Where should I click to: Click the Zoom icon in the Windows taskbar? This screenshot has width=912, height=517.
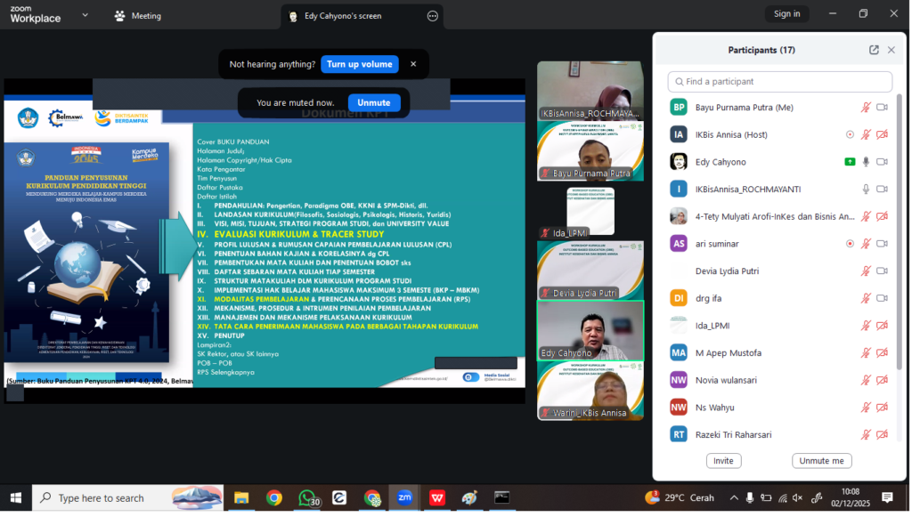tap(404, 498)
